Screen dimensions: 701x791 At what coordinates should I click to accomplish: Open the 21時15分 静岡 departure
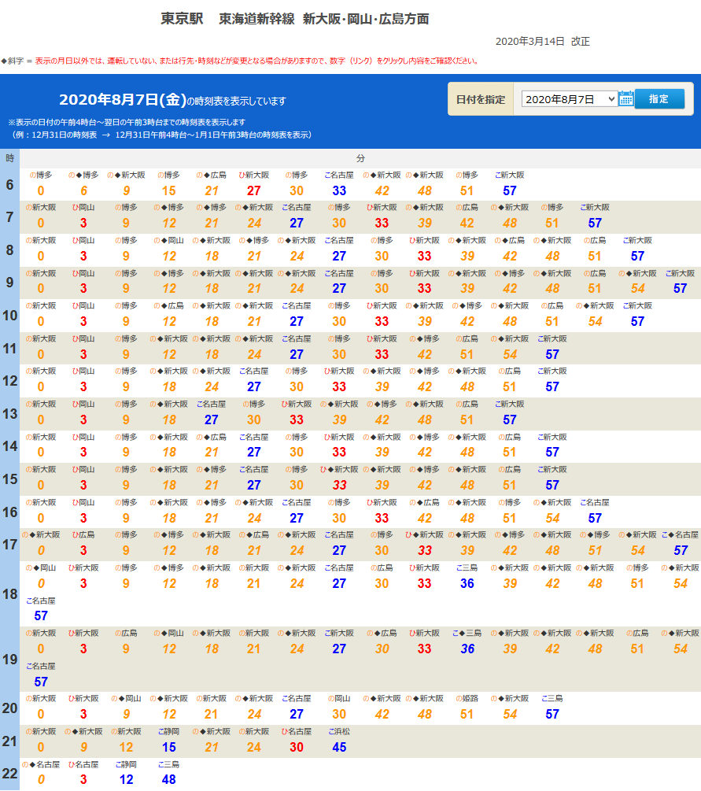coord(169,747)
